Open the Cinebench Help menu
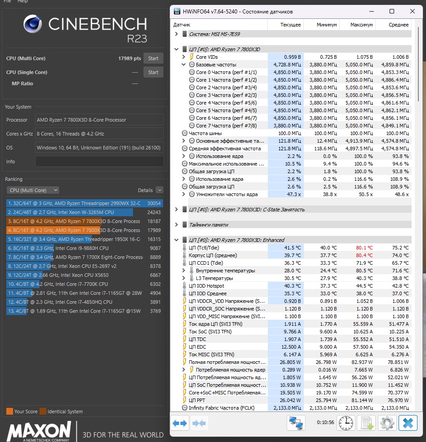 (x=22, y=1)
